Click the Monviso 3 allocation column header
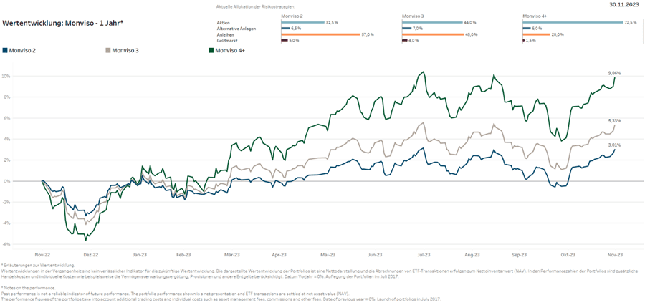Viewport: 645px width, 305px height. pos(412,16)
